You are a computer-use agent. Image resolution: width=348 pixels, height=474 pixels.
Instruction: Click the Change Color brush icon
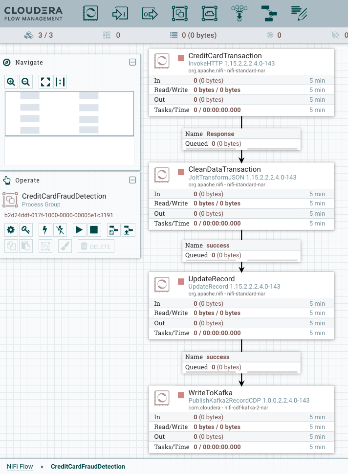click(x=65, y=246)
